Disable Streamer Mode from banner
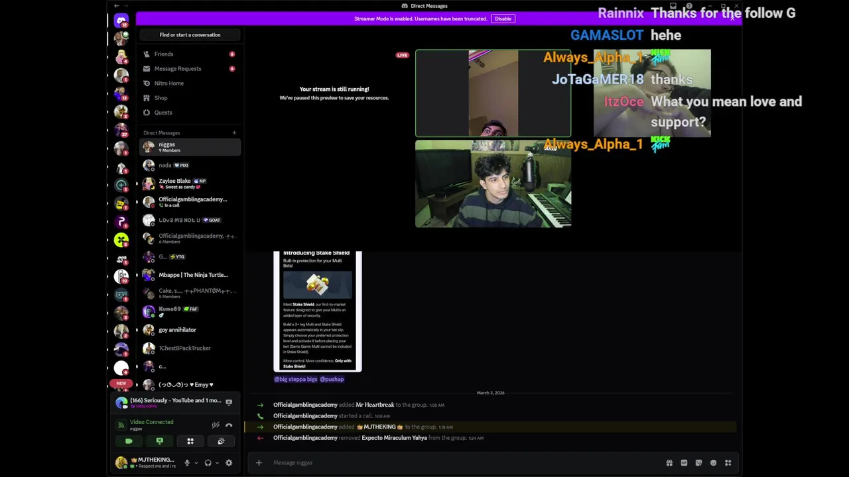849x477 pixels. (503, 19)
